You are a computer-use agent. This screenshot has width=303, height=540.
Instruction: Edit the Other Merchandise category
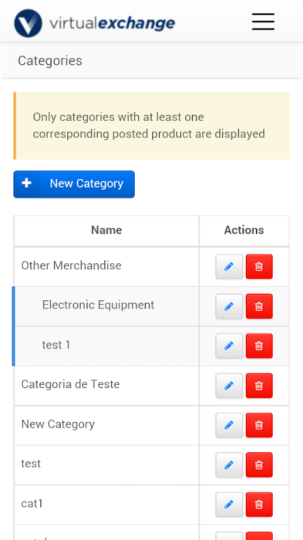click(229, 267)
